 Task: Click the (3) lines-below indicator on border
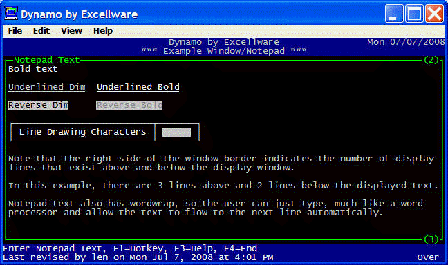coord(431,239)
